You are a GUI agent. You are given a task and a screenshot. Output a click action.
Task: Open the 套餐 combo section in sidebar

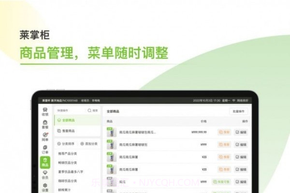tap(45, 124)
